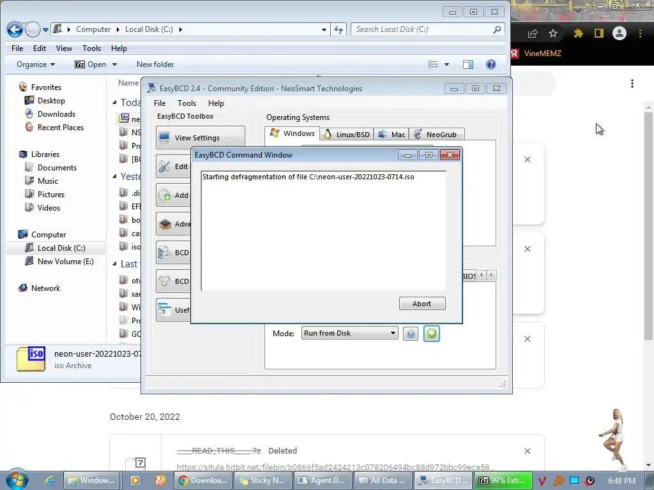Select Documents under Libraries

[x=57, y=168]
